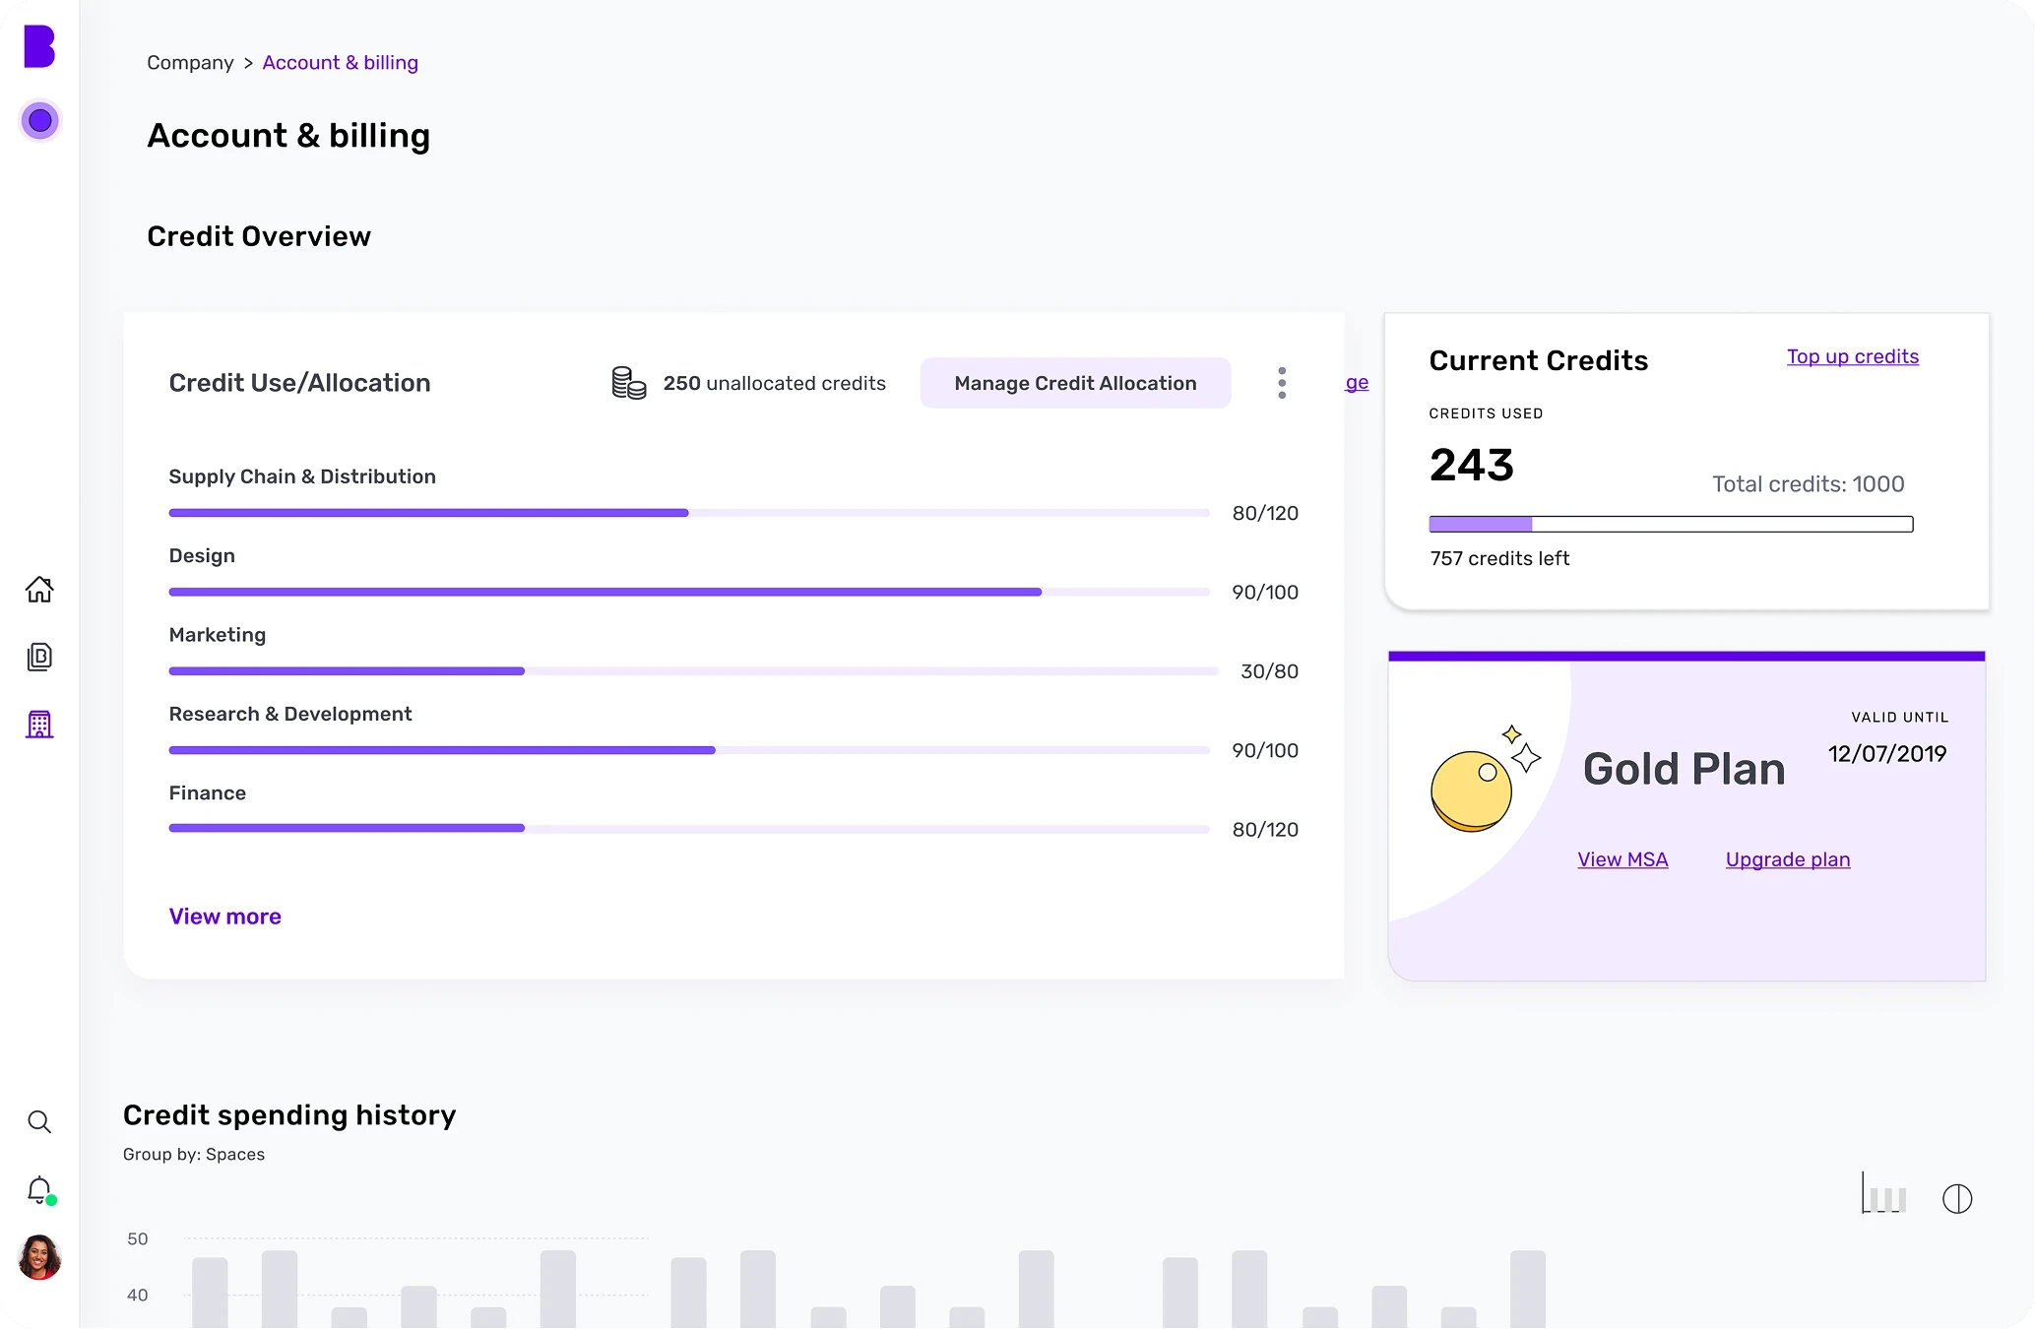Click the Marketing credits progress bar

[x=693, y=671]
